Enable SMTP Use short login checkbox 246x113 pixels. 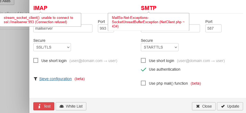pos(143,61)
